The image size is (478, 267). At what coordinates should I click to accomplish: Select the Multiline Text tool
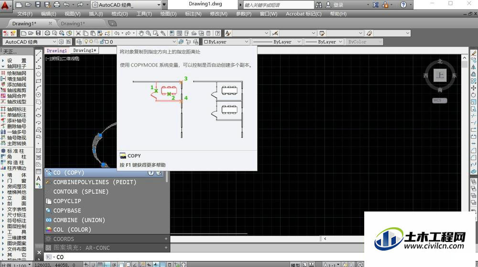(38, 178)
